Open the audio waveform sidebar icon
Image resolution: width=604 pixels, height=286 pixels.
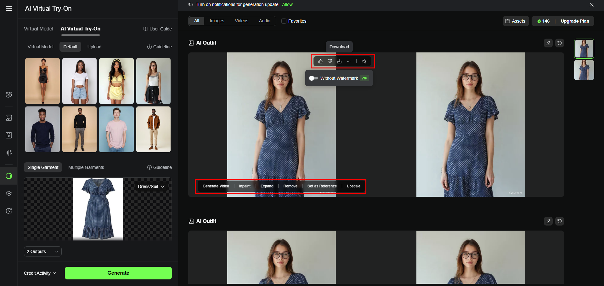pos(9,153)
